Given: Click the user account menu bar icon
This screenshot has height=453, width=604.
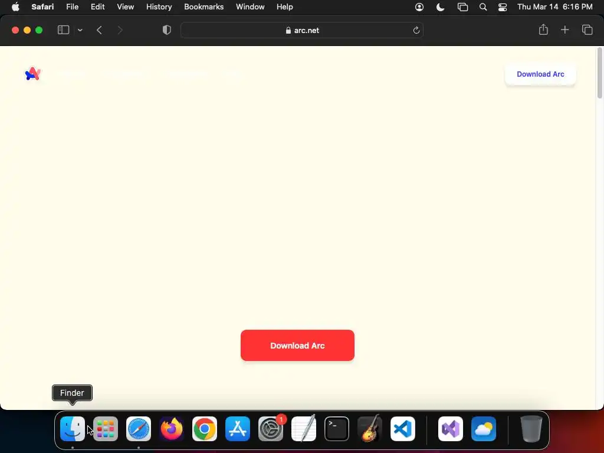Looking at the screenshot, I should [419, 7].
